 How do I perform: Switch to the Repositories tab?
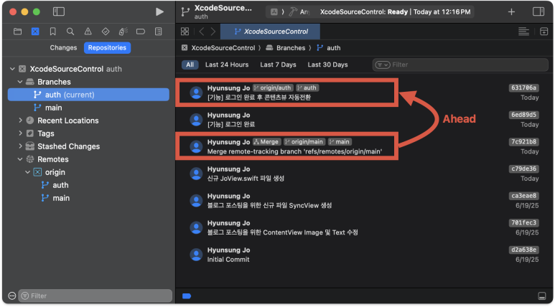tap(107, 48)
